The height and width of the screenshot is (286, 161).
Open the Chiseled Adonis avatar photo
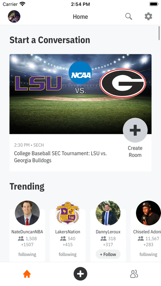pos(148,213)
